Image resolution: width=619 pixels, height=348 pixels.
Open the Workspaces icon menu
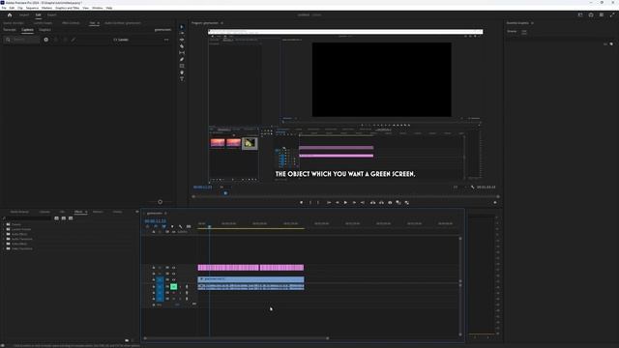click(x=580, y=15)
